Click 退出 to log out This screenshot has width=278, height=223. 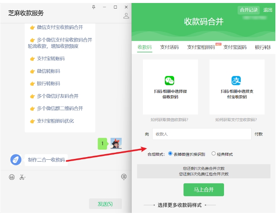pos(268,10)
